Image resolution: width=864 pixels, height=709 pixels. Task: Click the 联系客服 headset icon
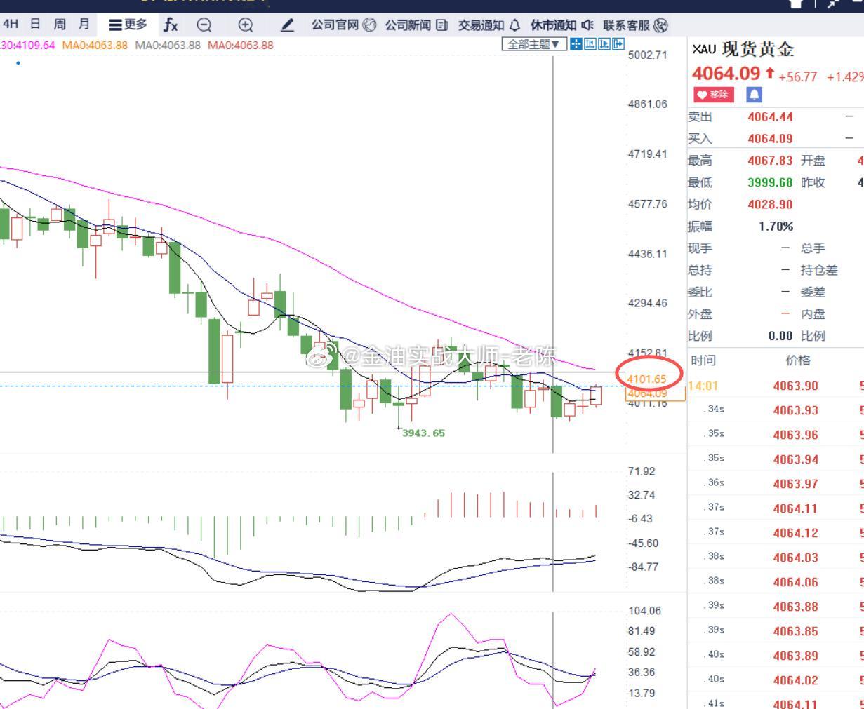(660, 26)
